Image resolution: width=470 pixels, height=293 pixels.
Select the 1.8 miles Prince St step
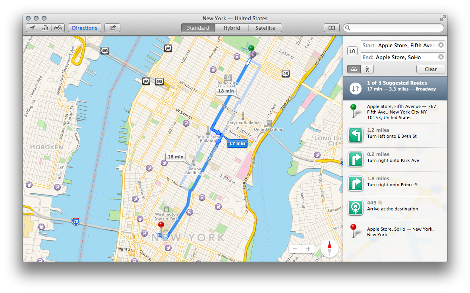point(395,184)
